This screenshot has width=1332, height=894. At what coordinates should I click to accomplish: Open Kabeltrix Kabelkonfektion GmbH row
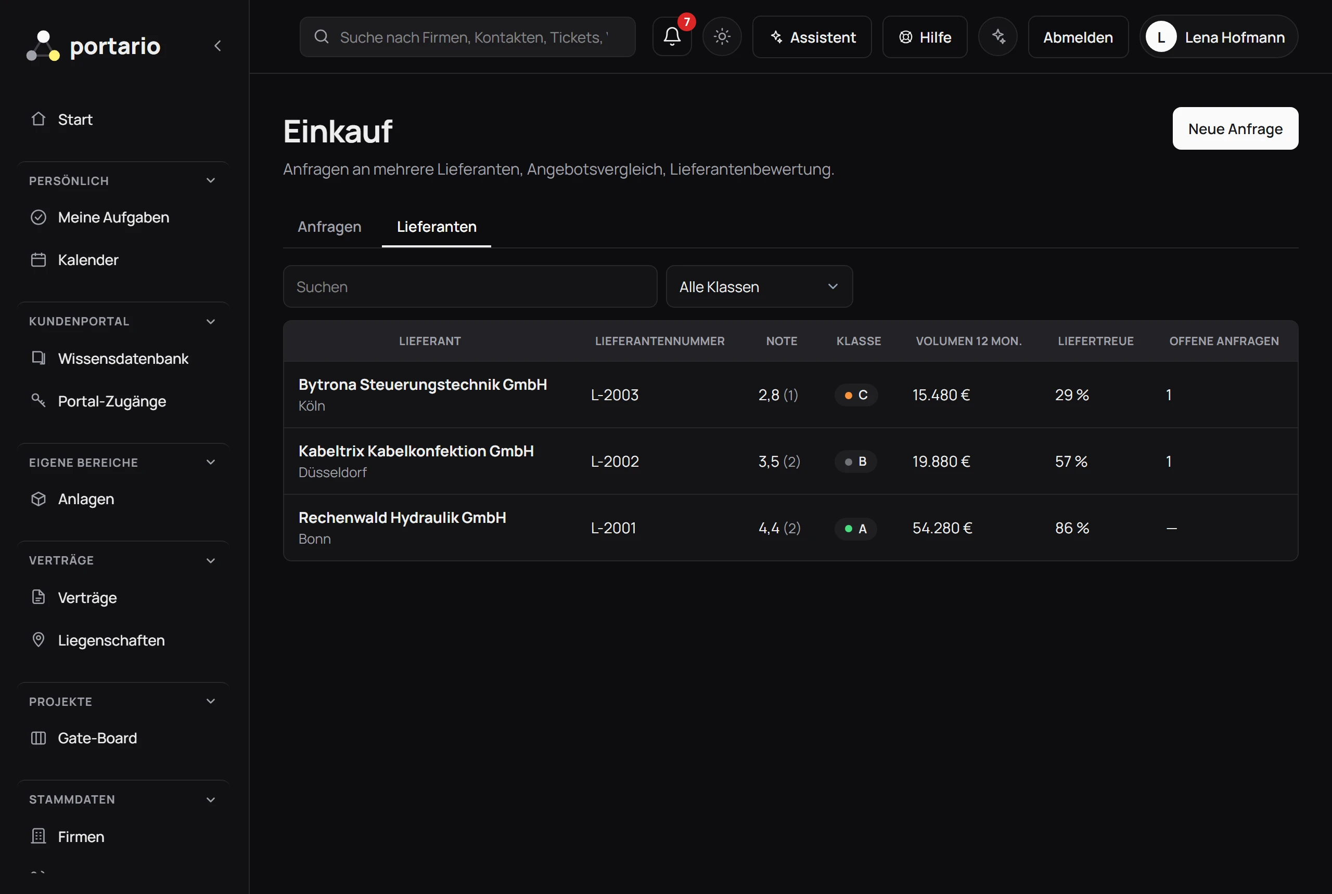click(x=790, y=461)
